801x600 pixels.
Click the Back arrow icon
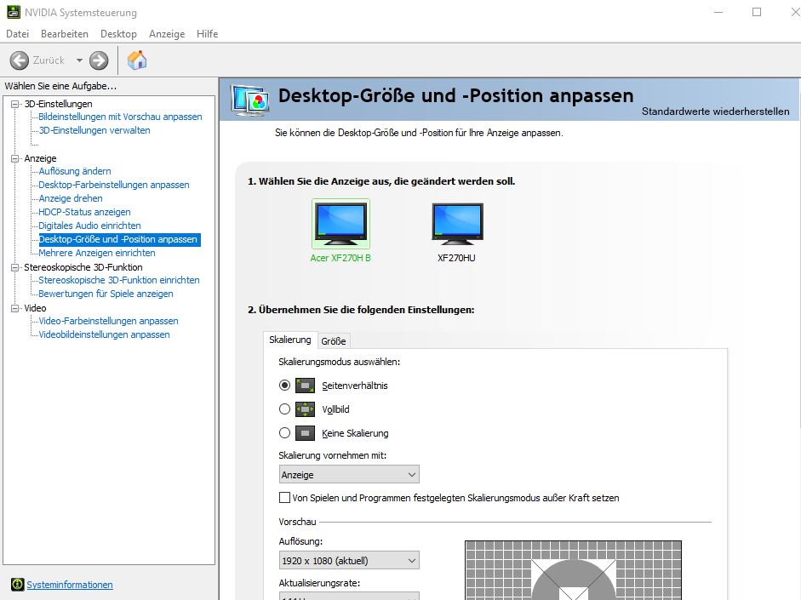(x=20, y=60)
